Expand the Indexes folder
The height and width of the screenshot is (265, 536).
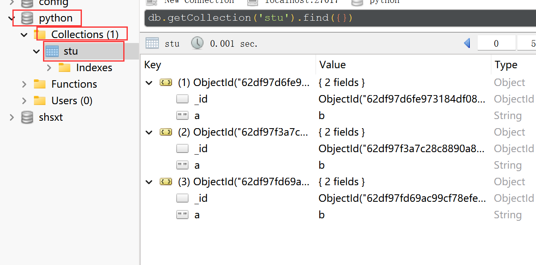tap(49, 68)
